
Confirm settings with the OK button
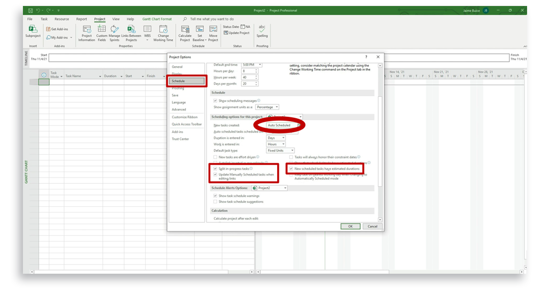pyautogui.click(x=350, y=226)
